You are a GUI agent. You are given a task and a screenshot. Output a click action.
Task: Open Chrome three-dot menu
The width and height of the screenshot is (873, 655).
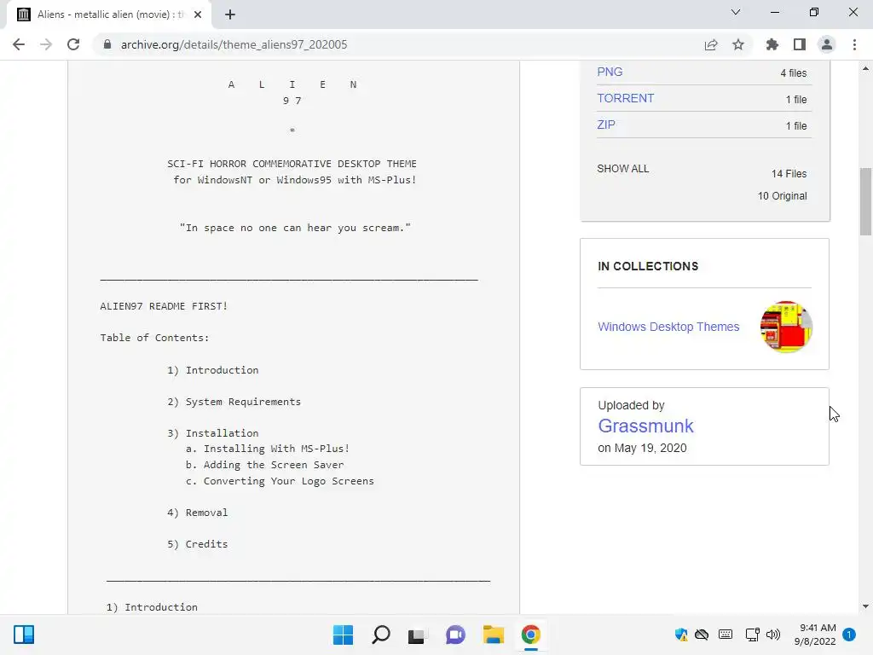click(x=854, y=44)
